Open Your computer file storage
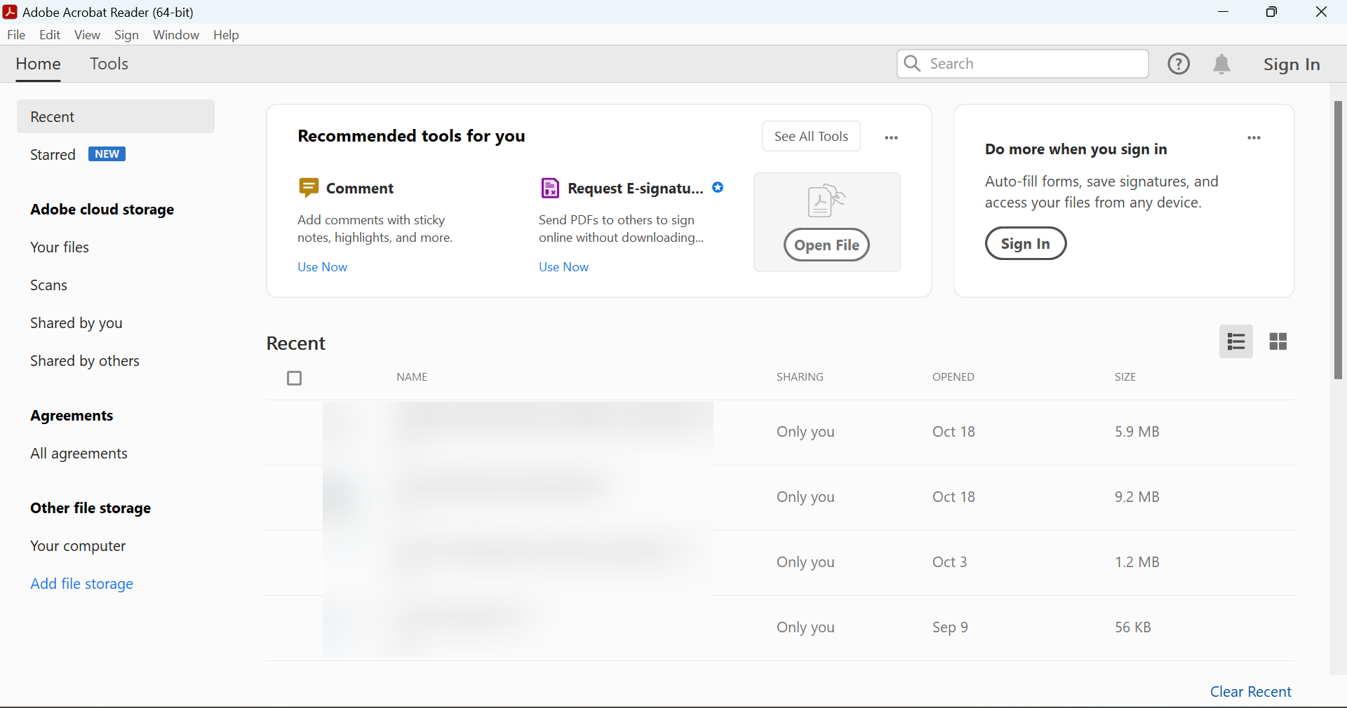1347x708 pixels. (78, 545)
